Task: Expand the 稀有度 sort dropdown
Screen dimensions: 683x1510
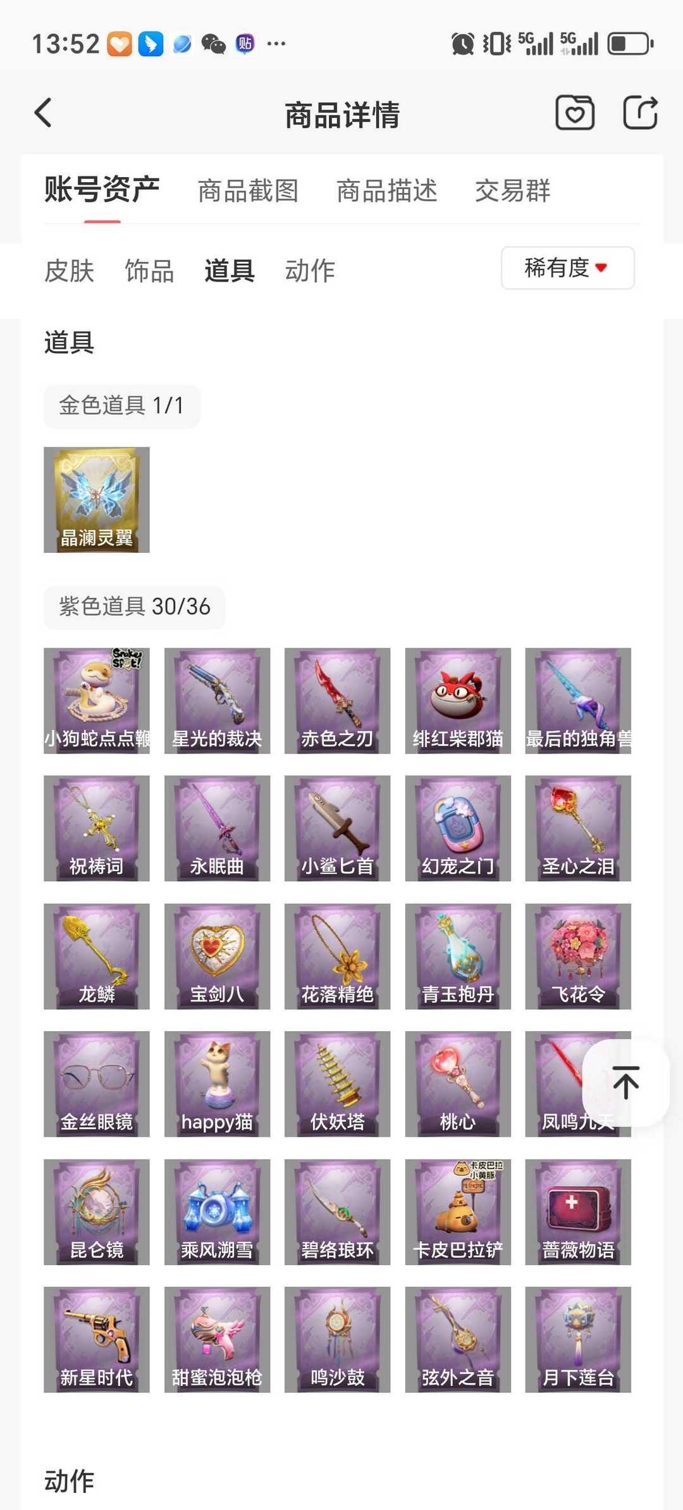Action: (568, 268)
